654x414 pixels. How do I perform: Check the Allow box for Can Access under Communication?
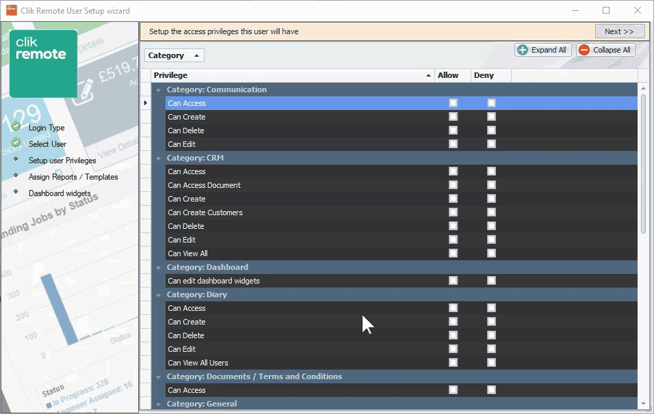click(x=452, y=102)
